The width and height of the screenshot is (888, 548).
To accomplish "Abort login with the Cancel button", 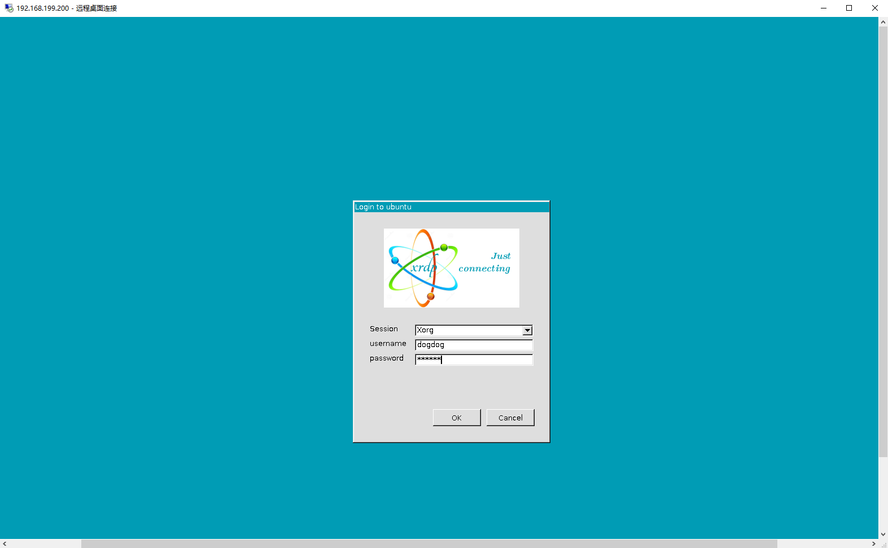I will point(510,418).
